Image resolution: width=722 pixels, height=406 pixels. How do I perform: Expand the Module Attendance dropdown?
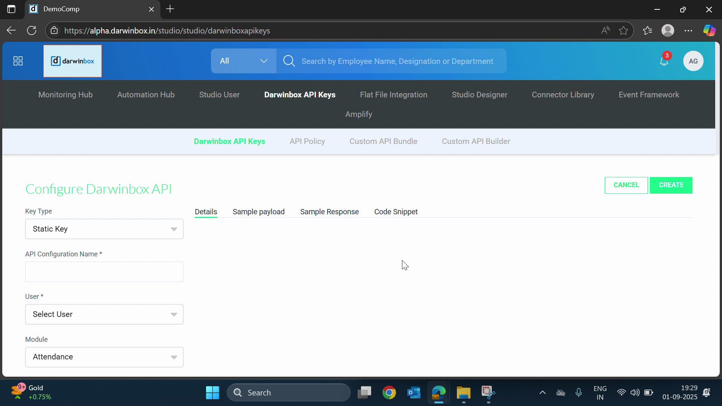point(104,357)
